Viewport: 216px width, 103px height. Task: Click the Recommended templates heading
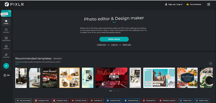click(x=33, y=58)
